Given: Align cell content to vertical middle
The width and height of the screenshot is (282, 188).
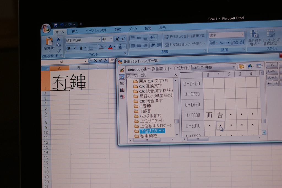Looking at the screenshot, I should point(139,38).
